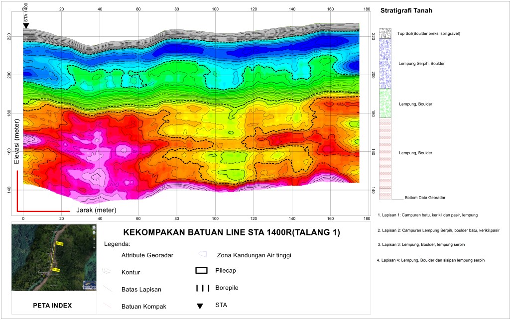Select the Kontur legend symbol
The height and width of the screenshot is (320, 510).
click(108, 271)
